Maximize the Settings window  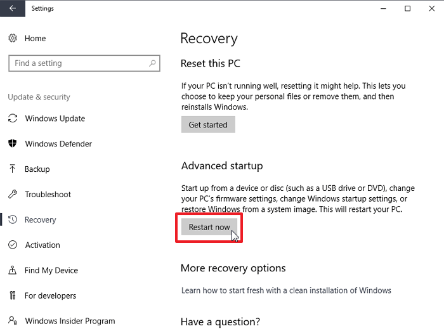click(x=408, y=9)
